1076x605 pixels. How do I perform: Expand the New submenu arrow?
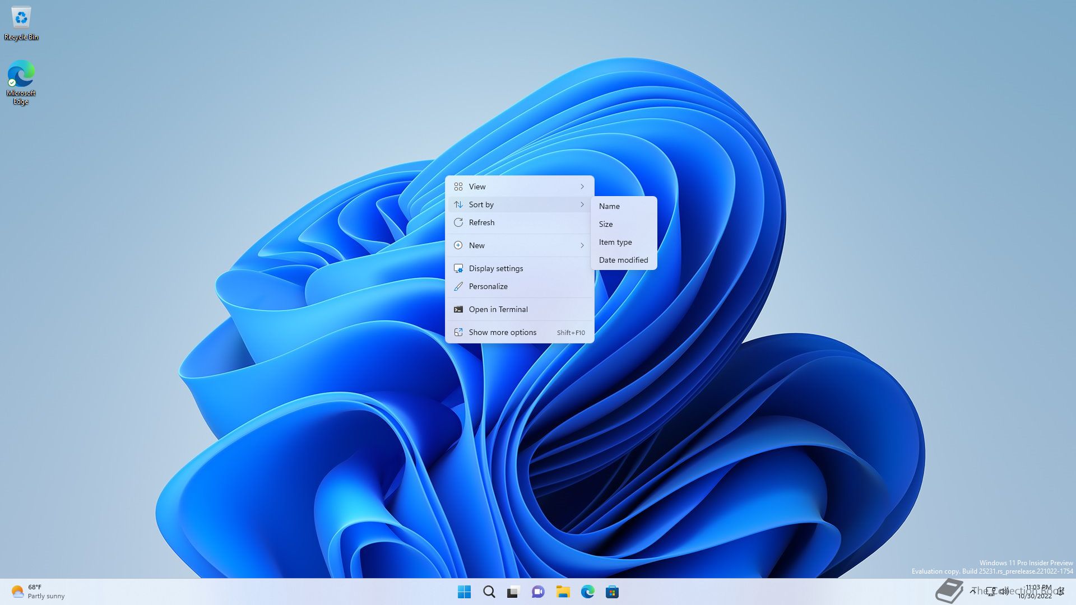pyautogui.click(x=582, y=245)
